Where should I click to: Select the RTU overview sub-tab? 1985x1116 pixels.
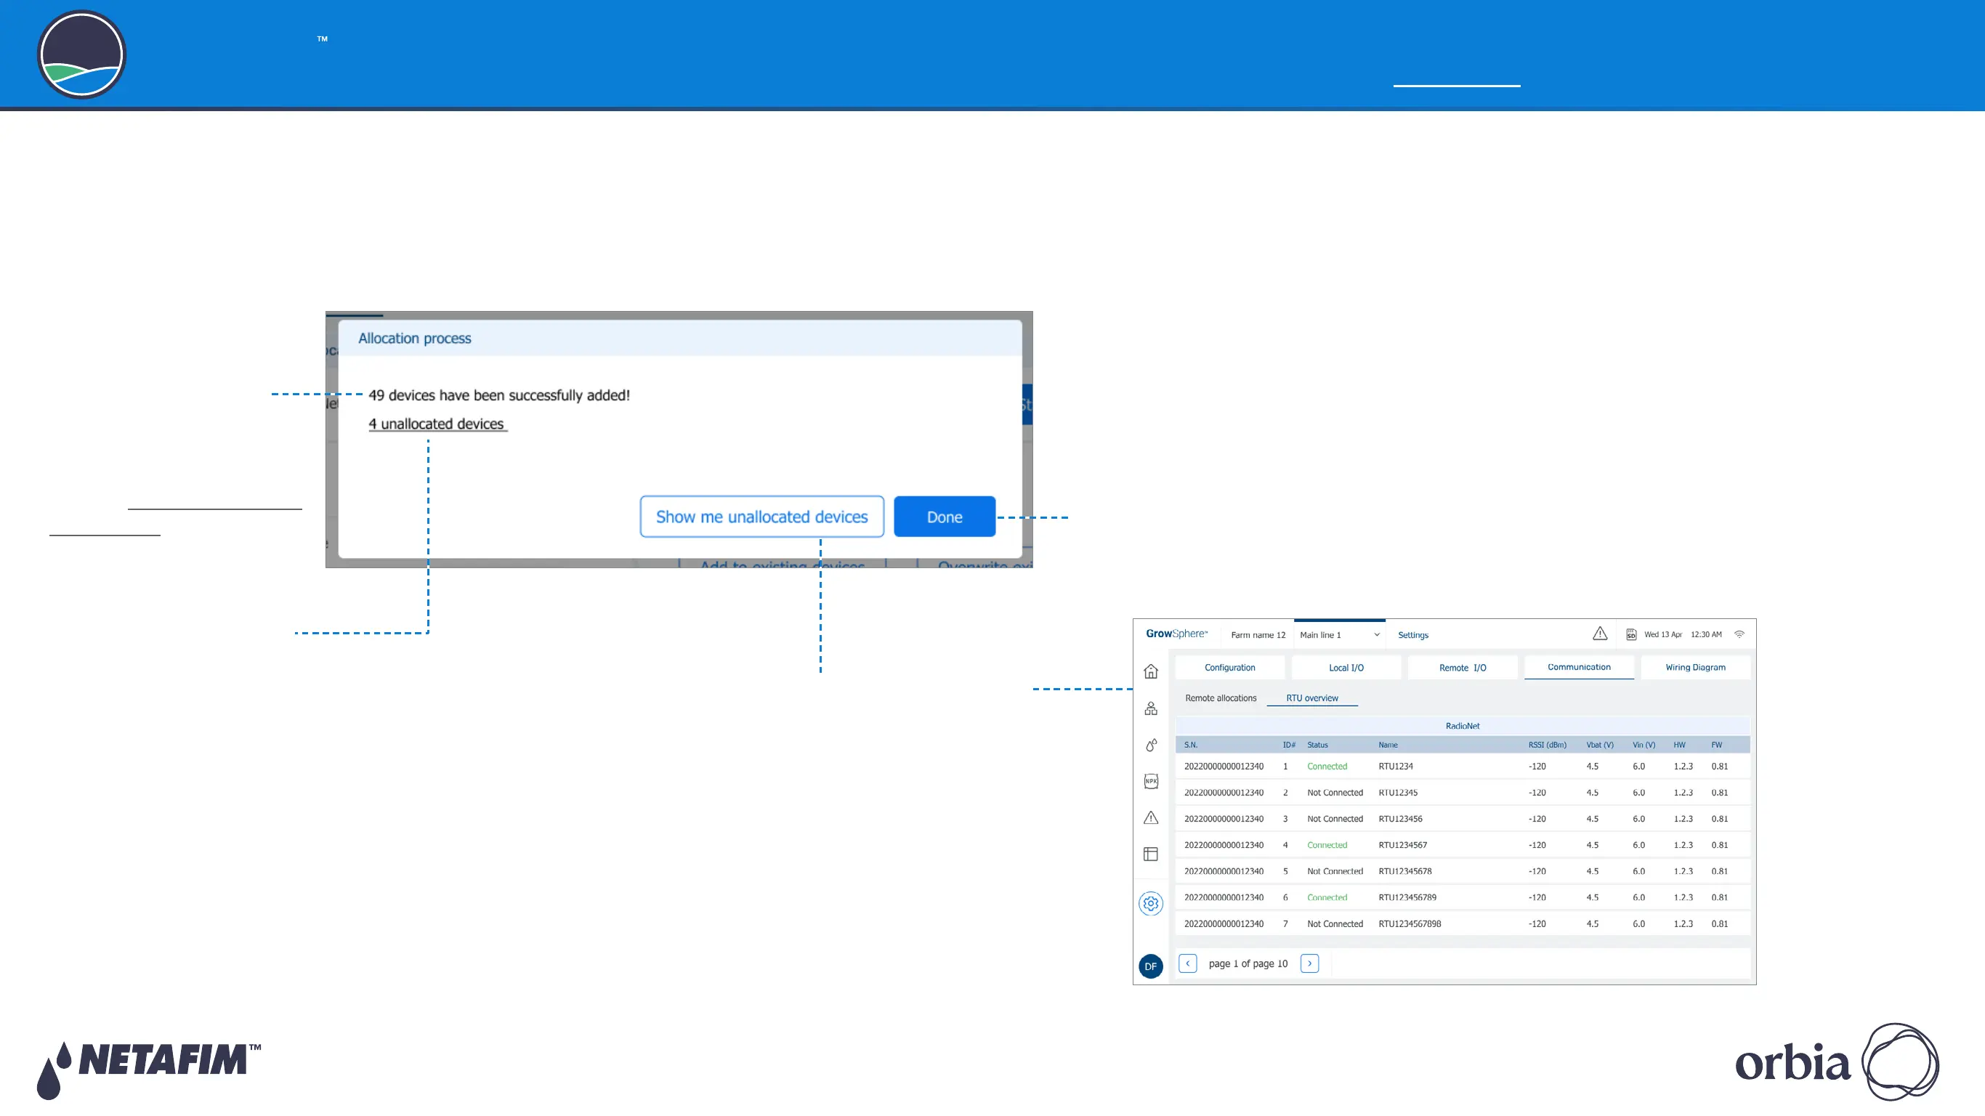[x=1311, y=698]
